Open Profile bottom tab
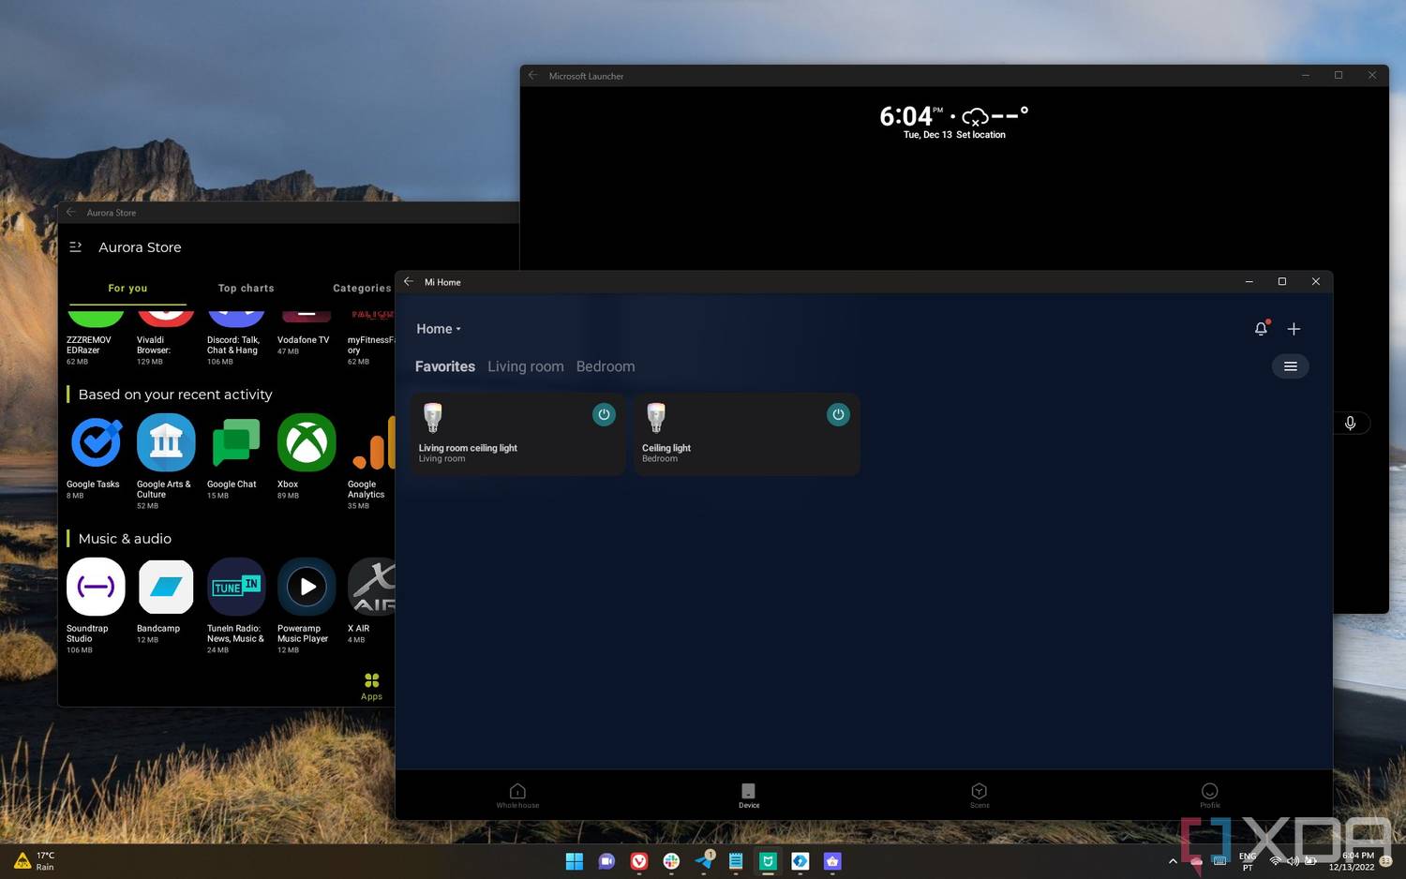The image size is (1406, 879). [x=1210, y=796]
